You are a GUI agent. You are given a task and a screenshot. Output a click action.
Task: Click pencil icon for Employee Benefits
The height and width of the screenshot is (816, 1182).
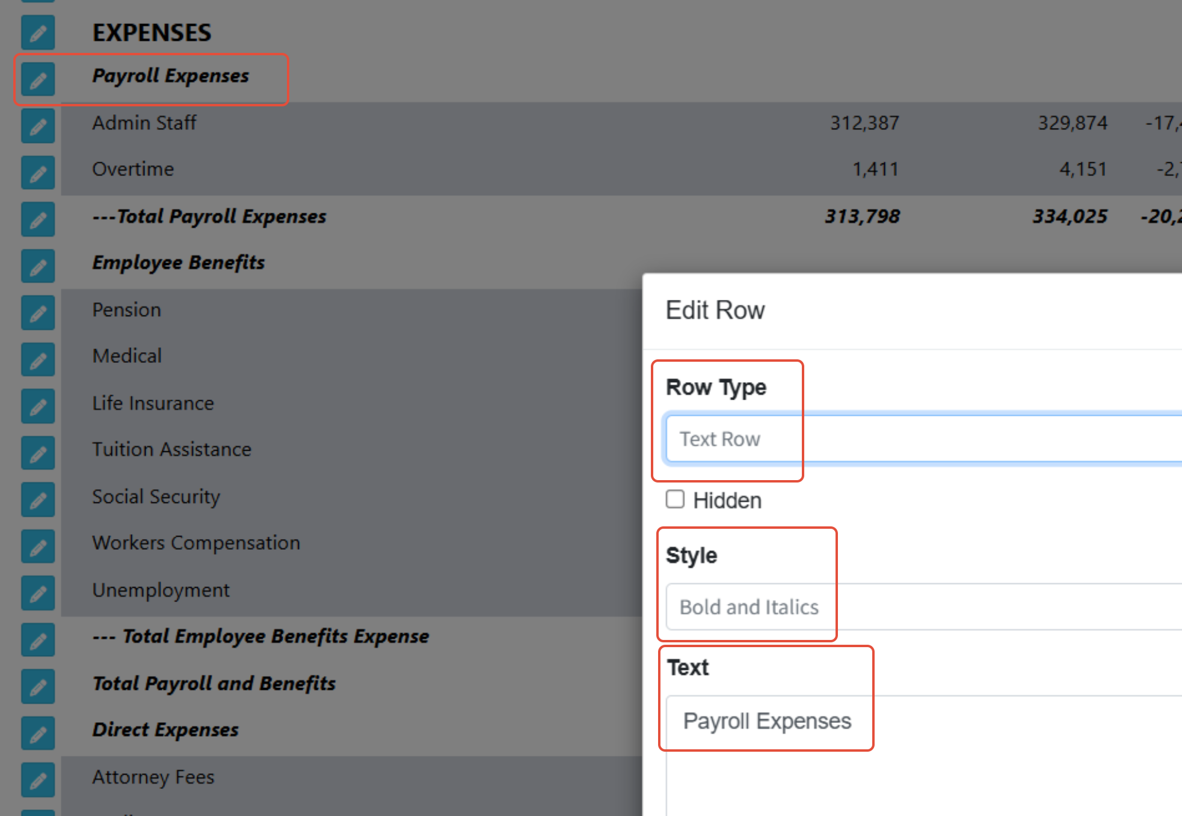click(x=38, y=266)
